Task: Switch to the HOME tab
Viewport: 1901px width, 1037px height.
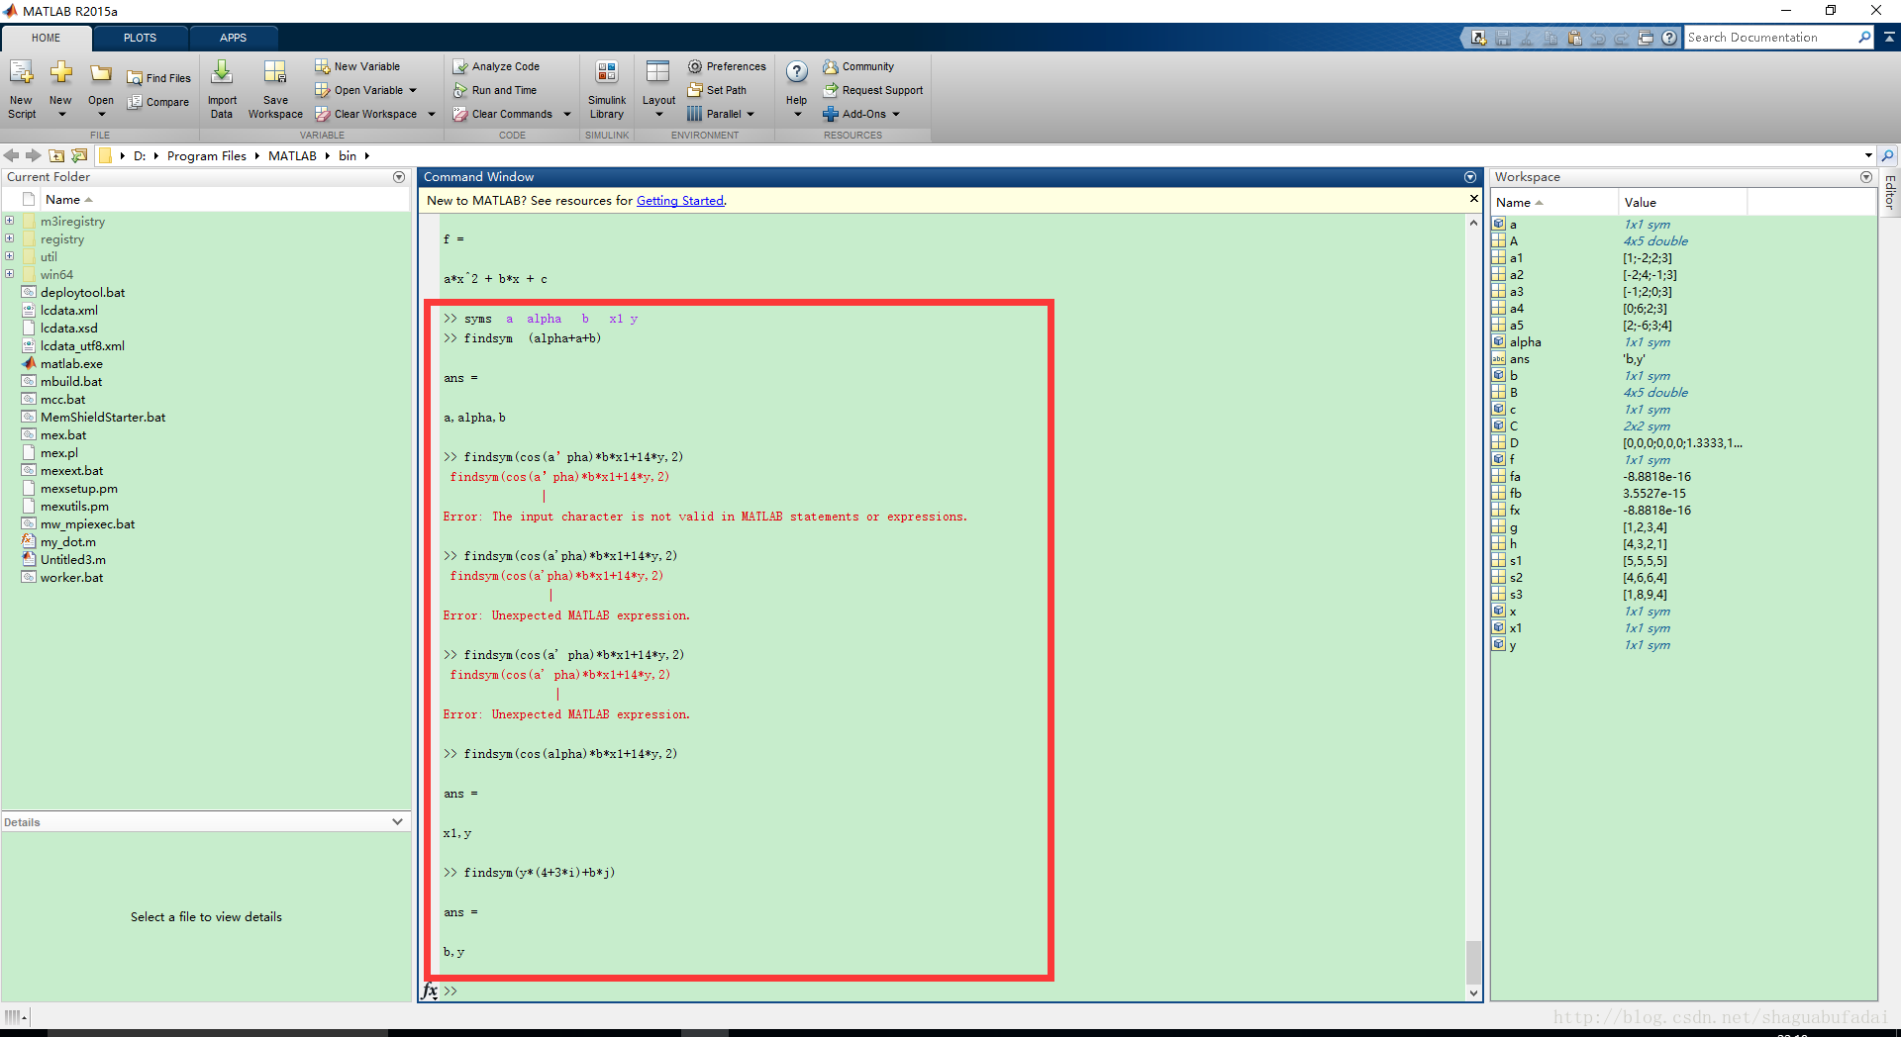Action: [46, 38]
